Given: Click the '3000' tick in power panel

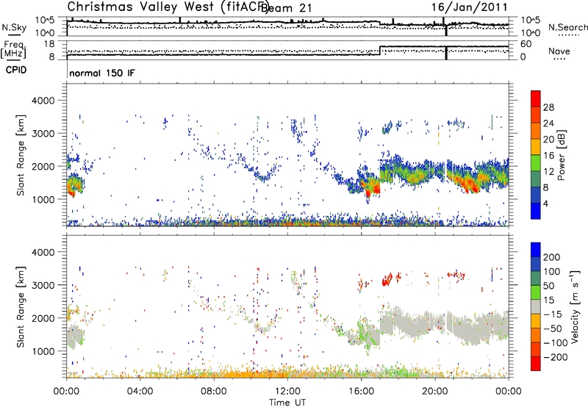Looking at the screenshot, I should [x=43, y=134].
